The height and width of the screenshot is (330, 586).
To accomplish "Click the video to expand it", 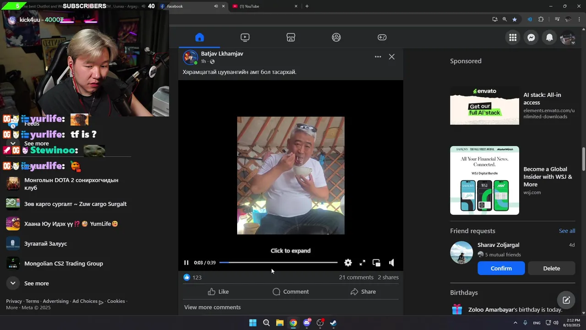I will pos(291,251).
